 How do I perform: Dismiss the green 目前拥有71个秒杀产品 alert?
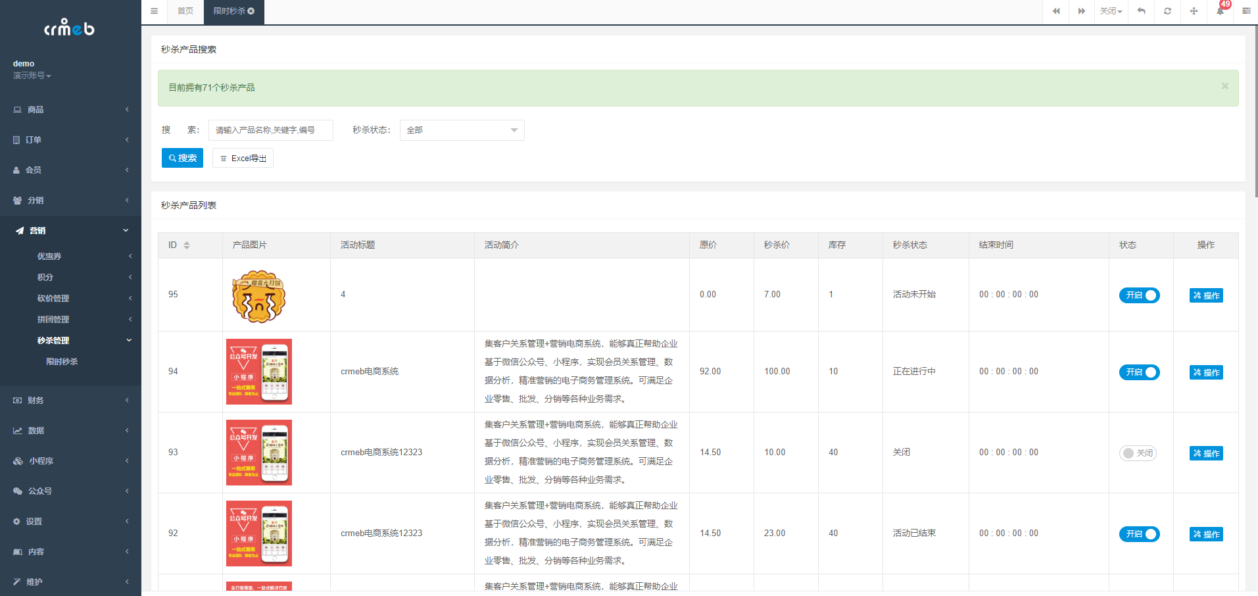1225,86
